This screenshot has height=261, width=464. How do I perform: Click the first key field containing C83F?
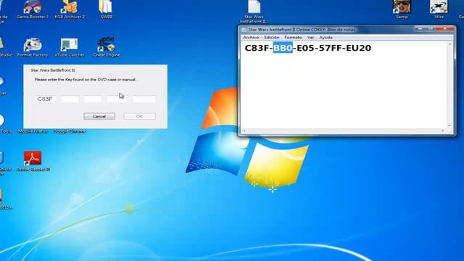[45, 99]
